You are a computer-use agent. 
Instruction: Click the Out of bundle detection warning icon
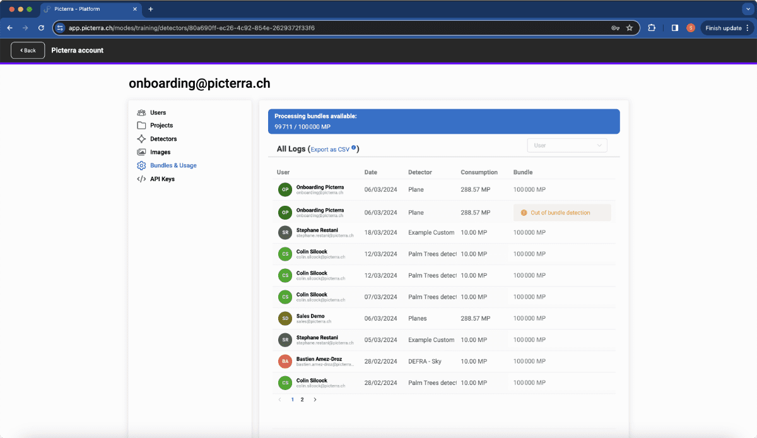point(524,213)
